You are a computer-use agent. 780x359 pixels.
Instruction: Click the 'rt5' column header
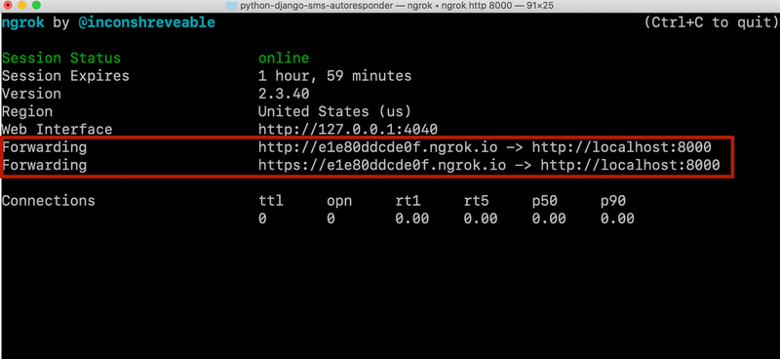pyautogui.click(x=476, y=201)
